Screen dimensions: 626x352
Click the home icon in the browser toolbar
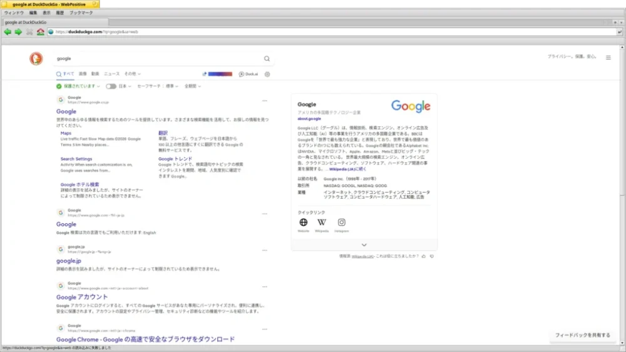point(40,32)
